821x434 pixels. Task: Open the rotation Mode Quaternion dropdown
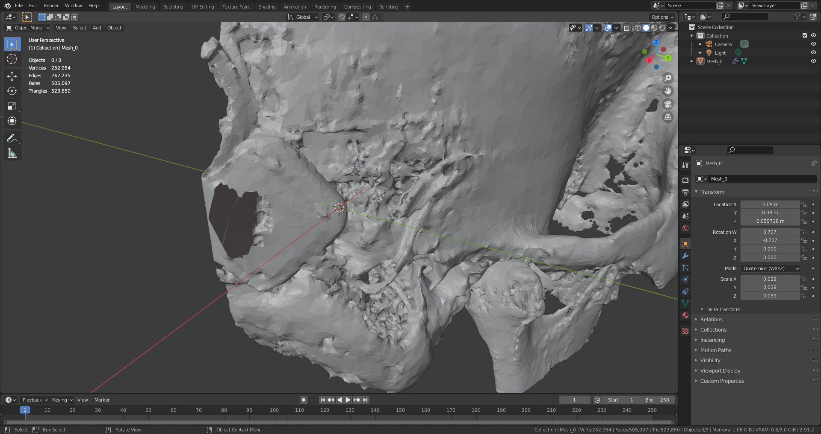coord(771,268)
